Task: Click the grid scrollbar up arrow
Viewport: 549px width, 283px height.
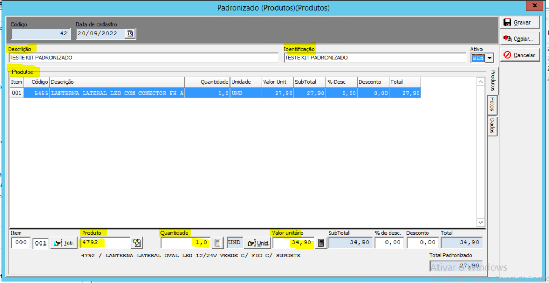Action: click(x=480, y=81)
